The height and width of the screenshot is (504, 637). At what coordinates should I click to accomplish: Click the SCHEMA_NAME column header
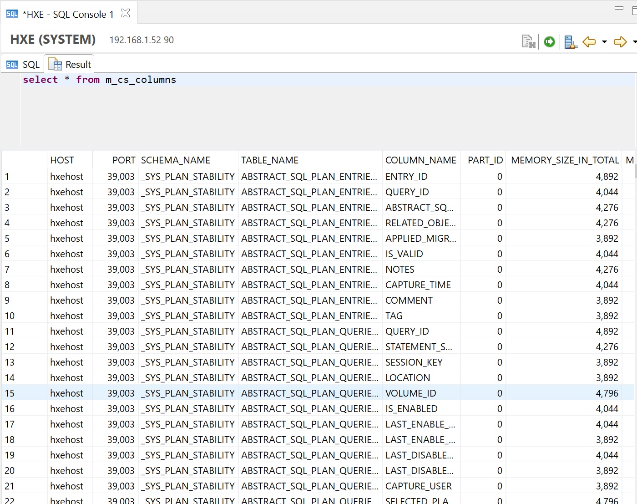point(176,160)
